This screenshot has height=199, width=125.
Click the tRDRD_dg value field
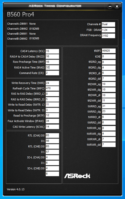tap(109, 68)
